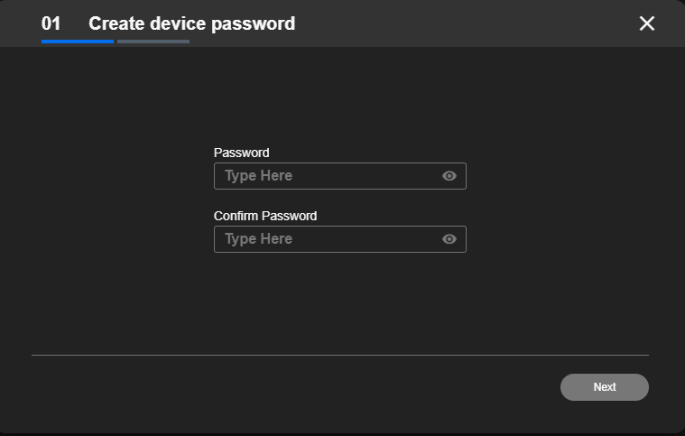Click Type Here placeholder under Confirm Password

click(x=259, y=239)
